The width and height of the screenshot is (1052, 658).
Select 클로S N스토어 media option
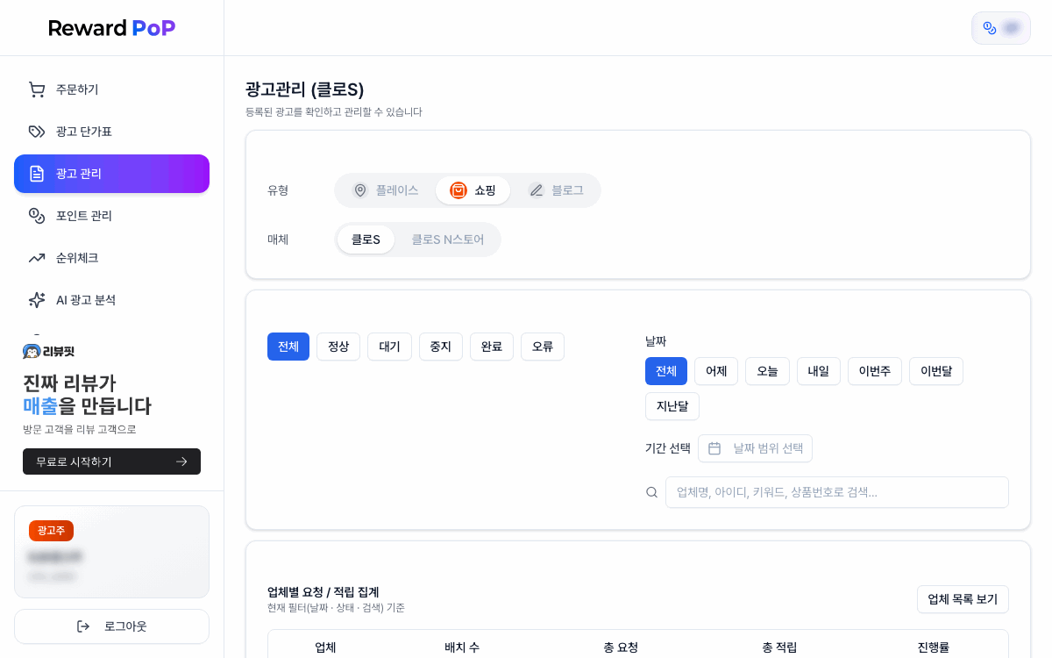[x=448, y=240]
